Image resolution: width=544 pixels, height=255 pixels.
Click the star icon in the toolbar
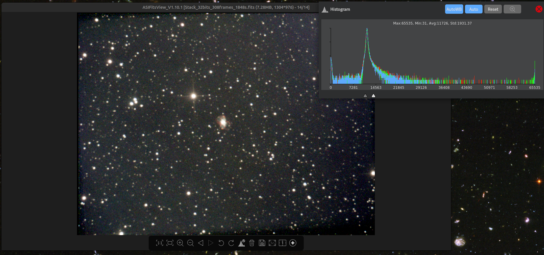click(293, 243)
